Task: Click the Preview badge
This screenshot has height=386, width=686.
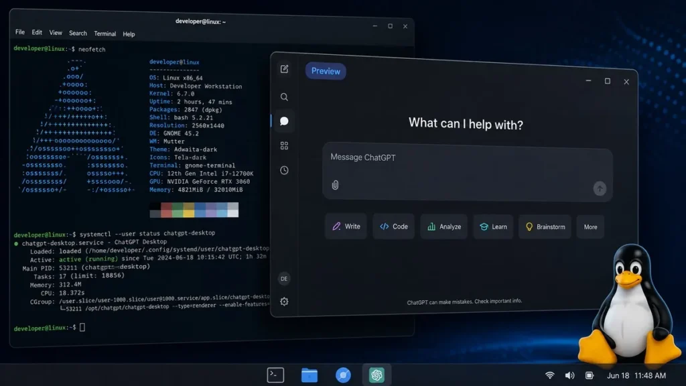Action: (x=326, y=71)
